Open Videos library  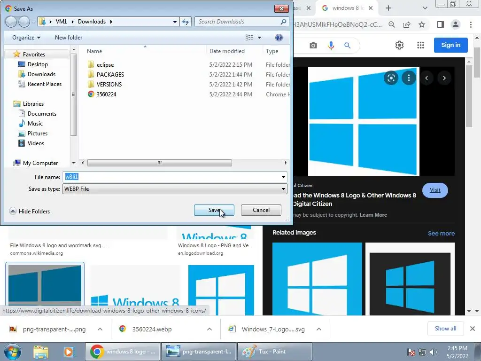(36, 143)
